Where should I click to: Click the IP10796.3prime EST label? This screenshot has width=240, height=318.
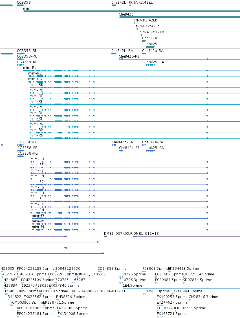(x=132, y=280)
